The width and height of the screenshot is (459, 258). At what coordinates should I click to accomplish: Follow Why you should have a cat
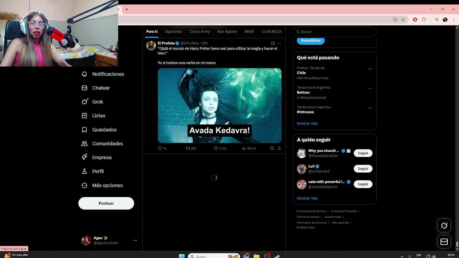tap(363, 153)
